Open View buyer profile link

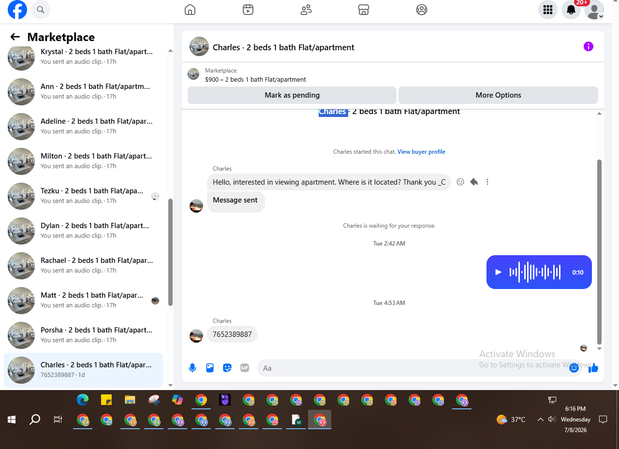tap(421, 152)
